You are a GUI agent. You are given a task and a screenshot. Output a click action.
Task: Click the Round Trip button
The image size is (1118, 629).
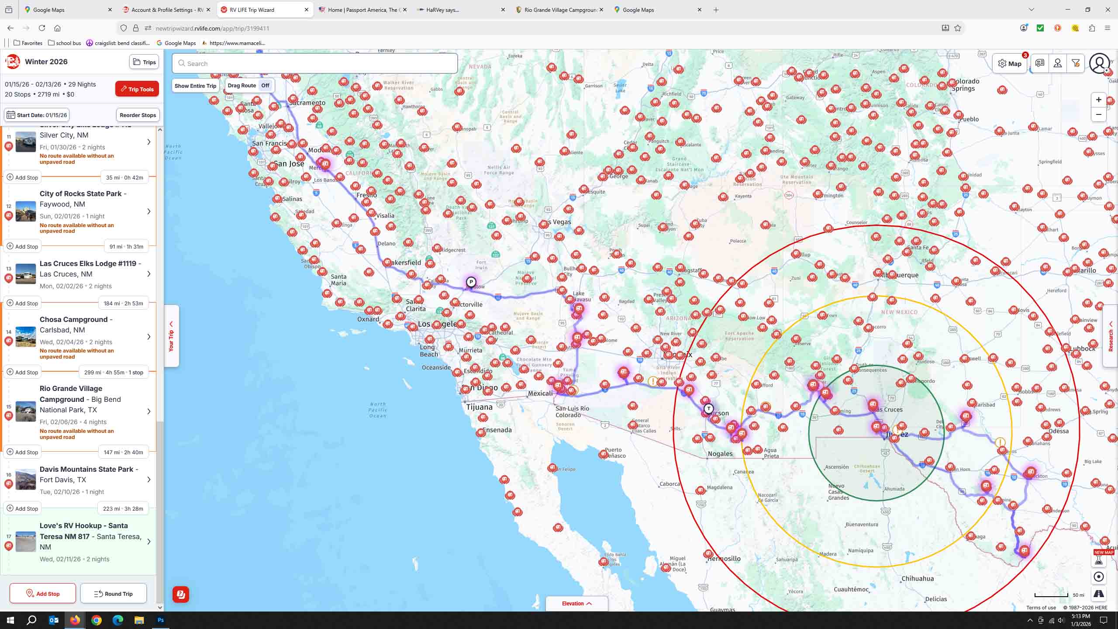114,594
